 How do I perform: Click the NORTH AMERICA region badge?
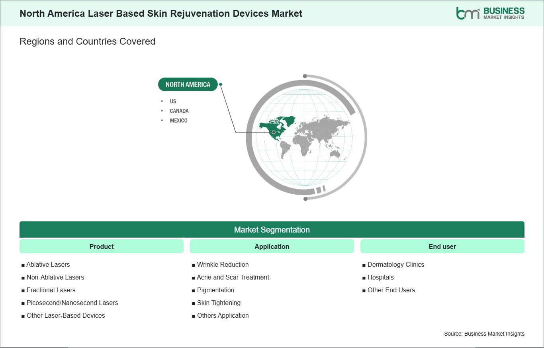point(188,84)
